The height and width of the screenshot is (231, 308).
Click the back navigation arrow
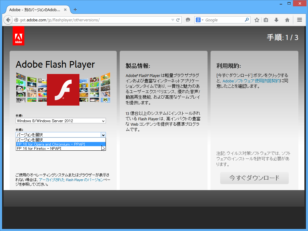pyautogui.click(x=8, y=20)
